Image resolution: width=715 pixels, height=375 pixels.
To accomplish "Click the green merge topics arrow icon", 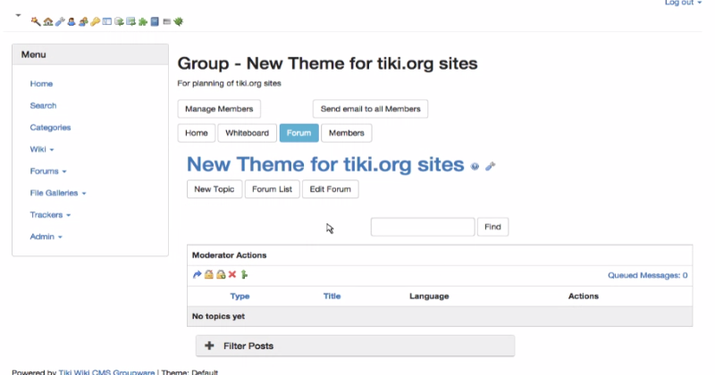I will [244, 274].
